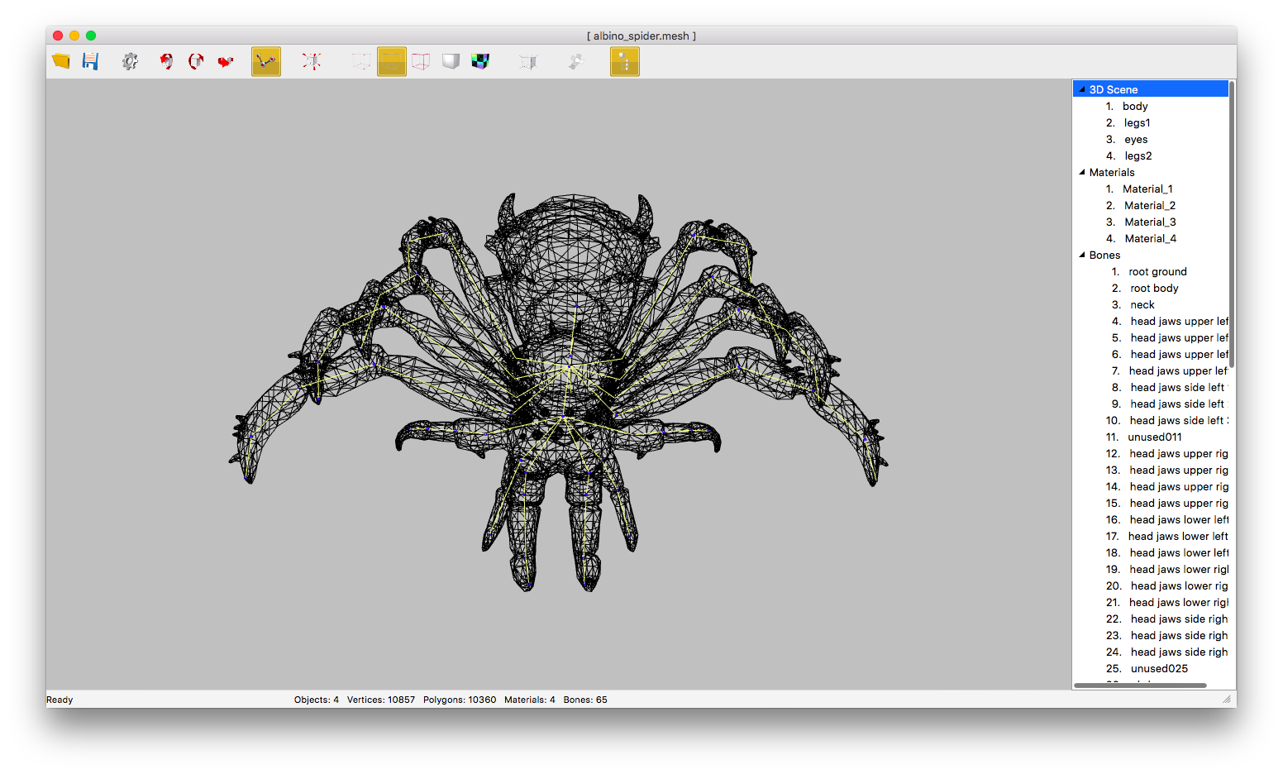Click the red move arrow cube icon
This screenshot has height=774, width=1283.
226,61
